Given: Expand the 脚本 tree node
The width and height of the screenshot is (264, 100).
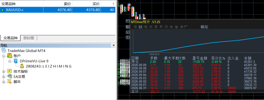Looking at the screenshot, I should click(4, 82).
